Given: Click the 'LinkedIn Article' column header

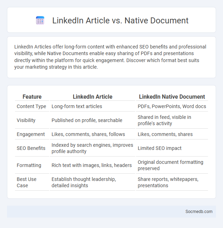Looking at the screenshot, I should [92, 97].
